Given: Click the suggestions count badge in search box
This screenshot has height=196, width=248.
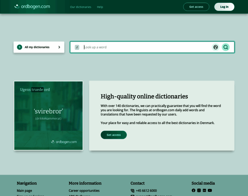Looking at the screenshot, I should [77, 47].
